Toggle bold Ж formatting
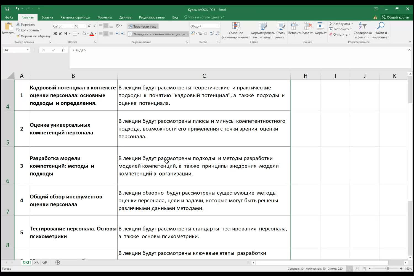414x276 pixels. coord(55,34)
